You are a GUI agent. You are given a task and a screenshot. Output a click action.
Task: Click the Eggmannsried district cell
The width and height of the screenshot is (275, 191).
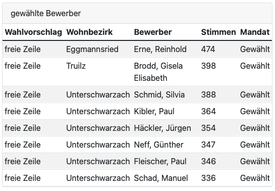tap(92, 50)
